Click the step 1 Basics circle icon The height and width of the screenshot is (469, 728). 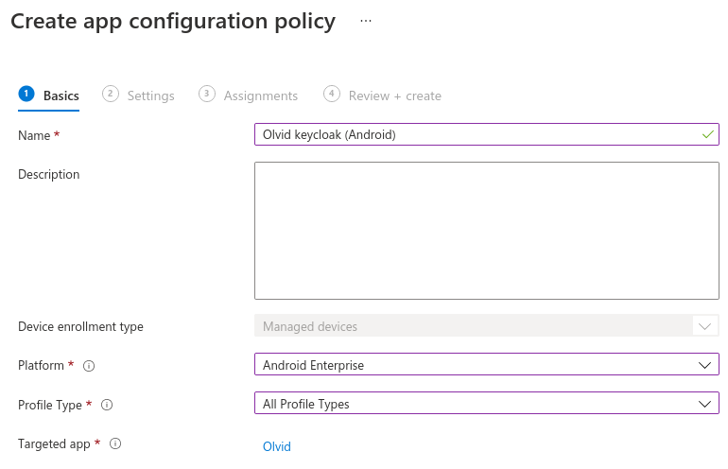click(x=26, y=94)
